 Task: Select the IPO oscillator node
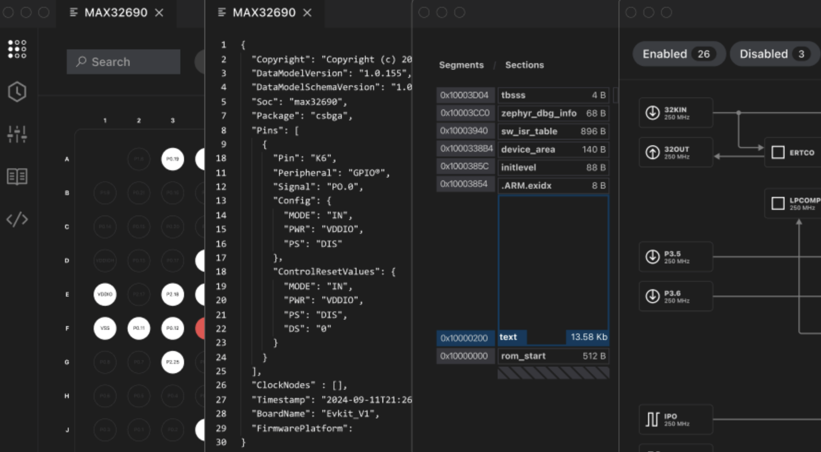tap(676, 419)
